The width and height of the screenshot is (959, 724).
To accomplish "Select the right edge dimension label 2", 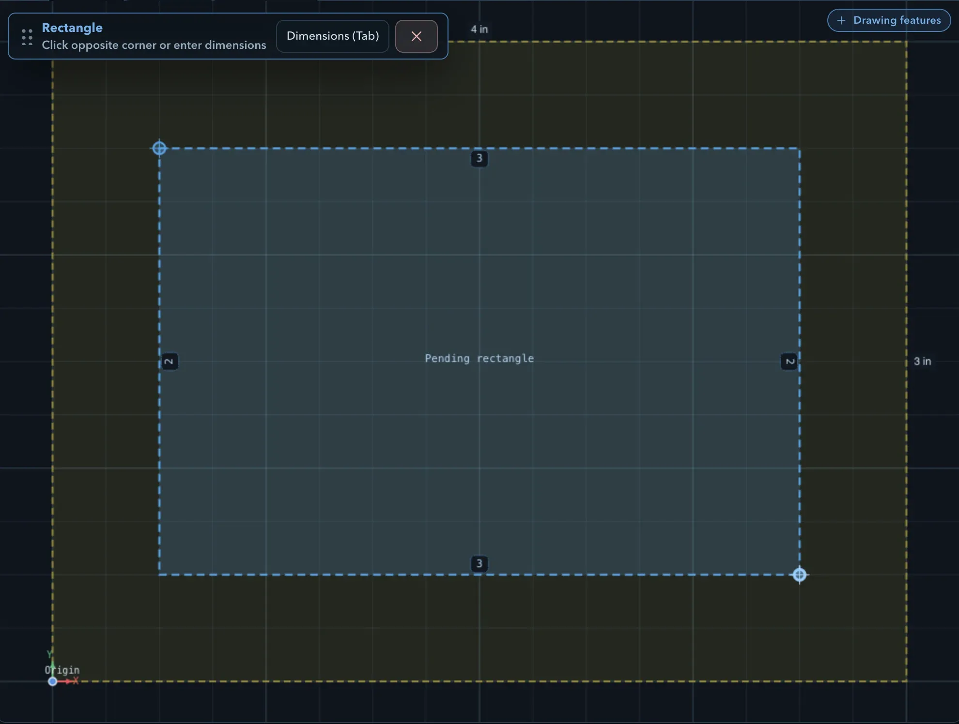I will (x=789, y=362).
